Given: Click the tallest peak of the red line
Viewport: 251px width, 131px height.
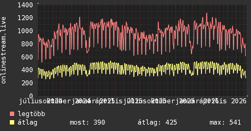Looking at the screenshot, I should tap(207, 13).
